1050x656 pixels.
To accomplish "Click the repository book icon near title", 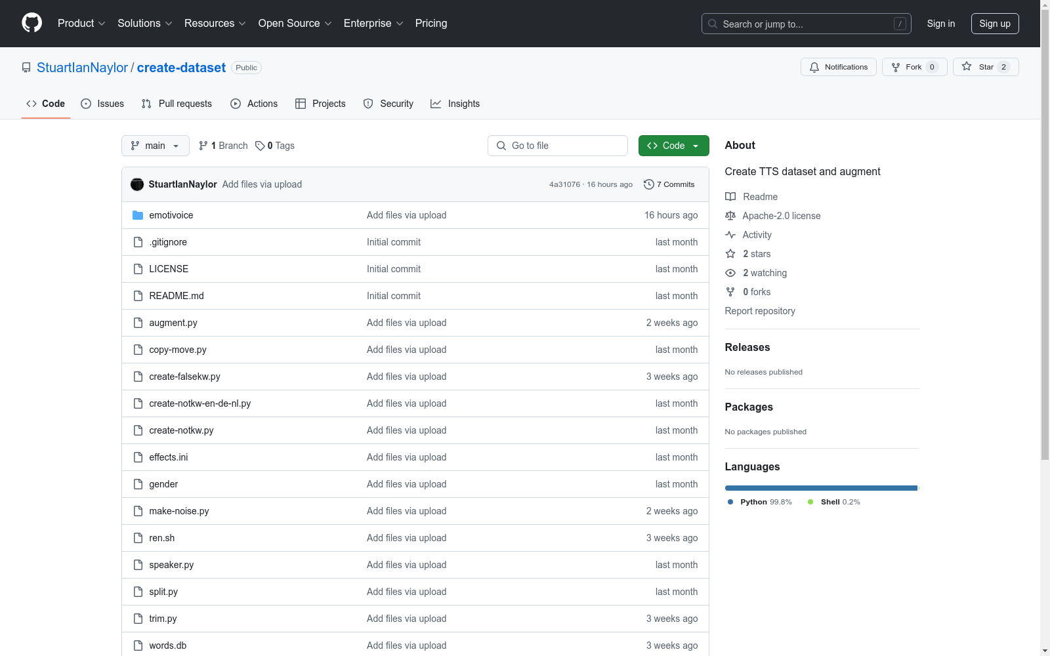I will (26, 68).
